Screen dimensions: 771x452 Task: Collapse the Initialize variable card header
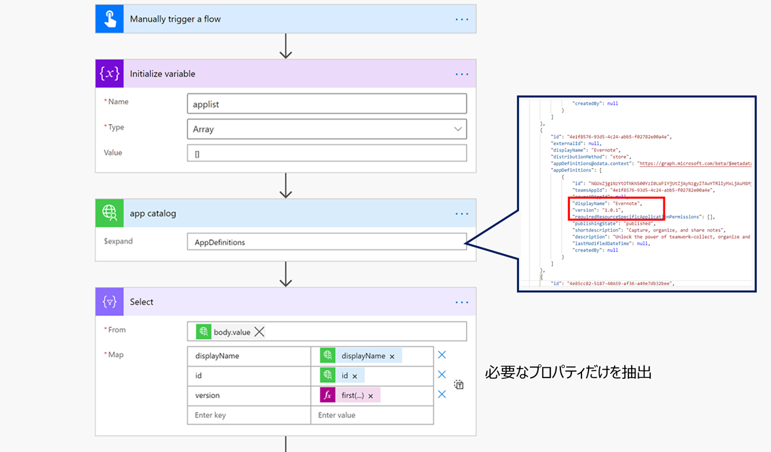(286, 74)
